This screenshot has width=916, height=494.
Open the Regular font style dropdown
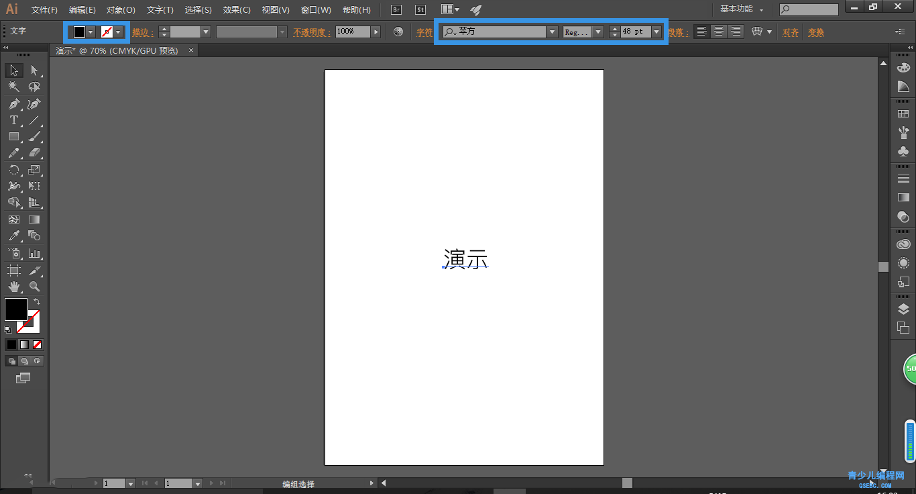(598, 32)
